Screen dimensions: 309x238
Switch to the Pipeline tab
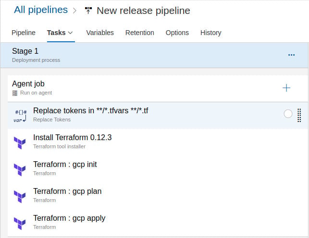24,33
